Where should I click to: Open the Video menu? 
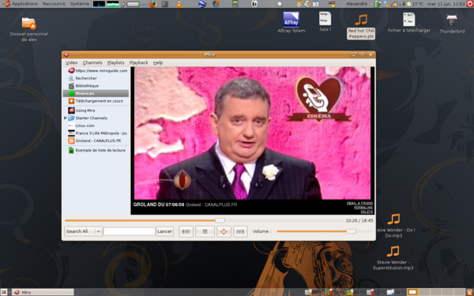click(71, 62)
